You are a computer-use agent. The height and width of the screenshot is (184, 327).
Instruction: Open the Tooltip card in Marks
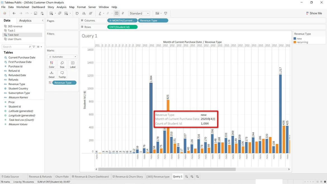click(62, 74)
